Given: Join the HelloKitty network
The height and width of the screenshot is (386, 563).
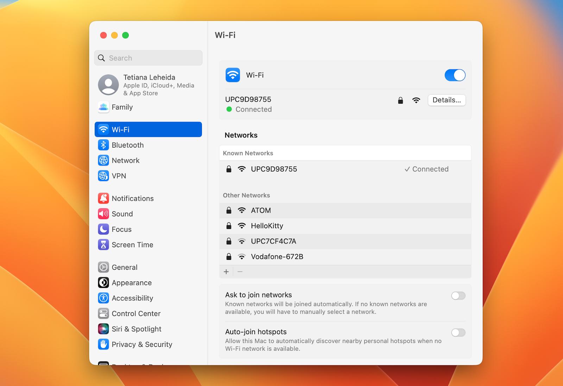Looking at the screenshot, I should [267, 226].
